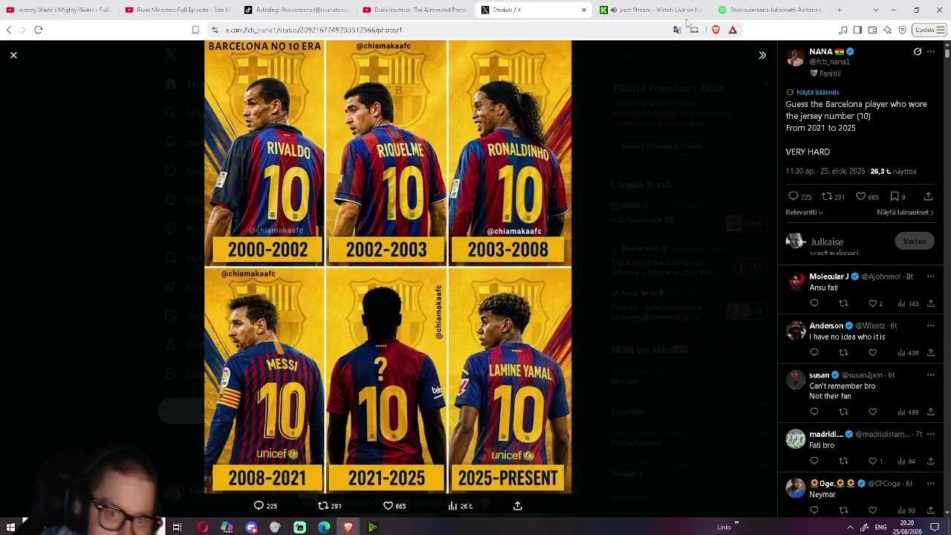This screenshot has width=951, height=535.
Task: Click the Barcelona No 10 era image
Action: pyautogui.click(x=388, y=267)
